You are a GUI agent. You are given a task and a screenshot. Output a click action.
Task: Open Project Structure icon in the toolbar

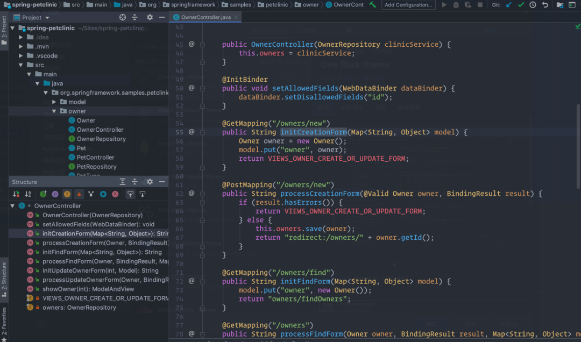560,5
